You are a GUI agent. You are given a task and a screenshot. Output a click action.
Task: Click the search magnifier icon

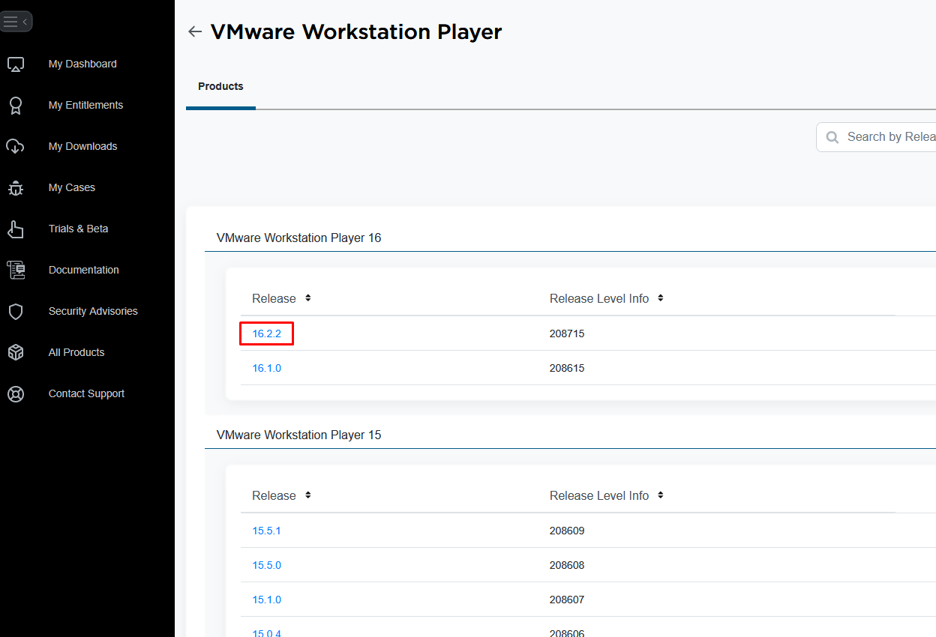(832, 137)
